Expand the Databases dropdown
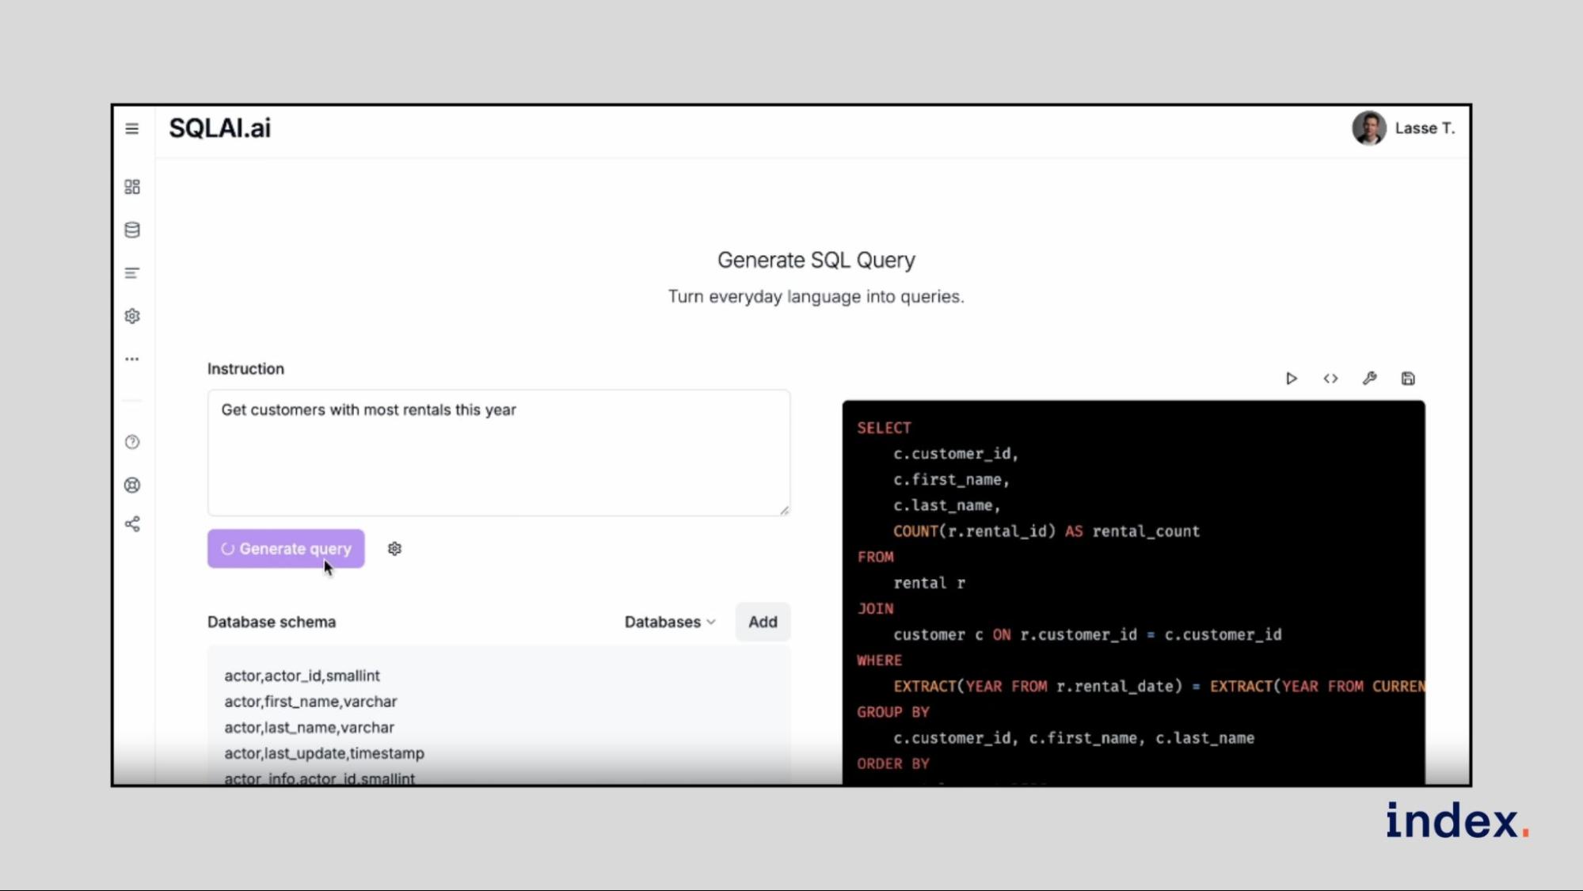1583x891 pixels. [x=669, y=622]
